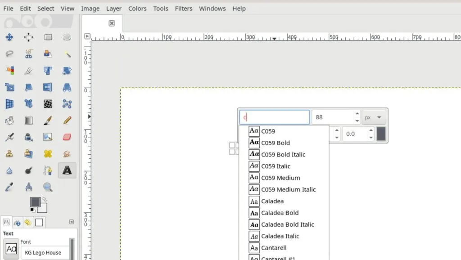Select the Measure compass tool
This screenshot has height=260, width=461.
click(28, 187)
